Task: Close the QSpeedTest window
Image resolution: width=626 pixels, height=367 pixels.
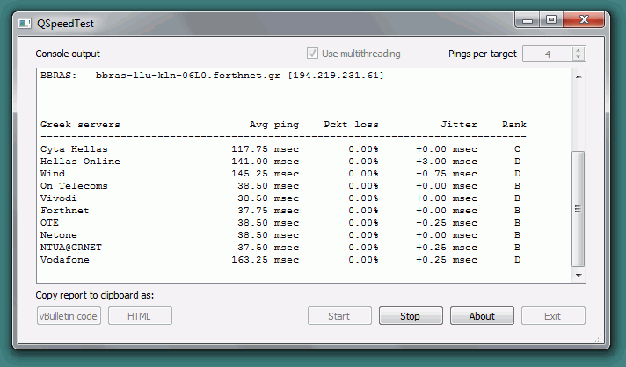Action: (x=583, y=19)
